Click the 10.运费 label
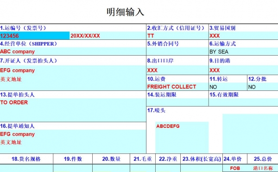The width and height of the screenshot is (278, 172). point(156,79)
